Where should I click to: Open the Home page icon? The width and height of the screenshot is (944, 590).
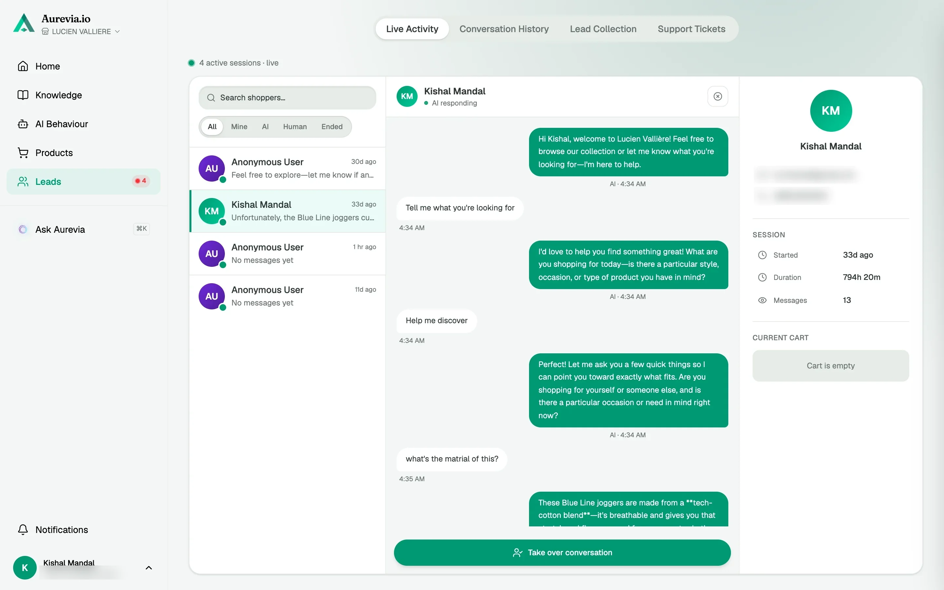23,66
